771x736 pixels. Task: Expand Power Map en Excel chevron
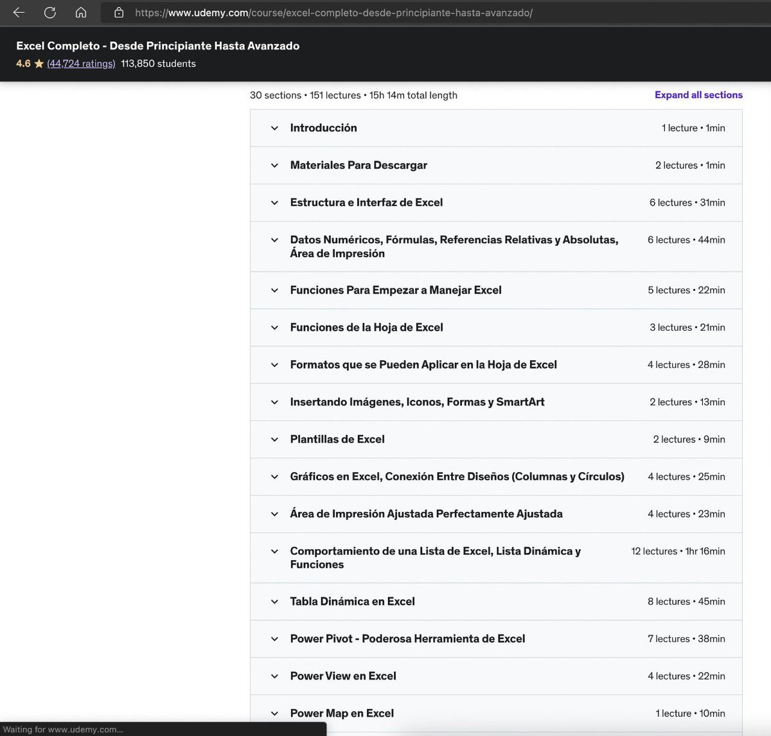pyautogui.click(x=274, y=714)
